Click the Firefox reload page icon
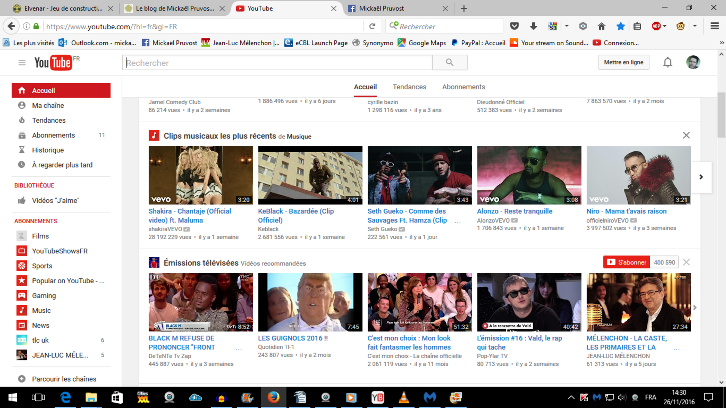Image resolution: width=726 pixels, height=408 pixels. (372, 26)
